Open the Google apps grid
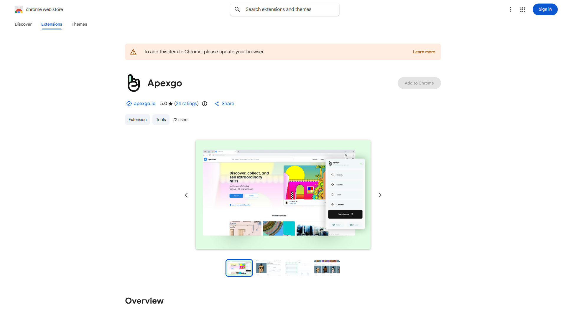This screenshot has height=318, width=566. click(x=523, y=9)
